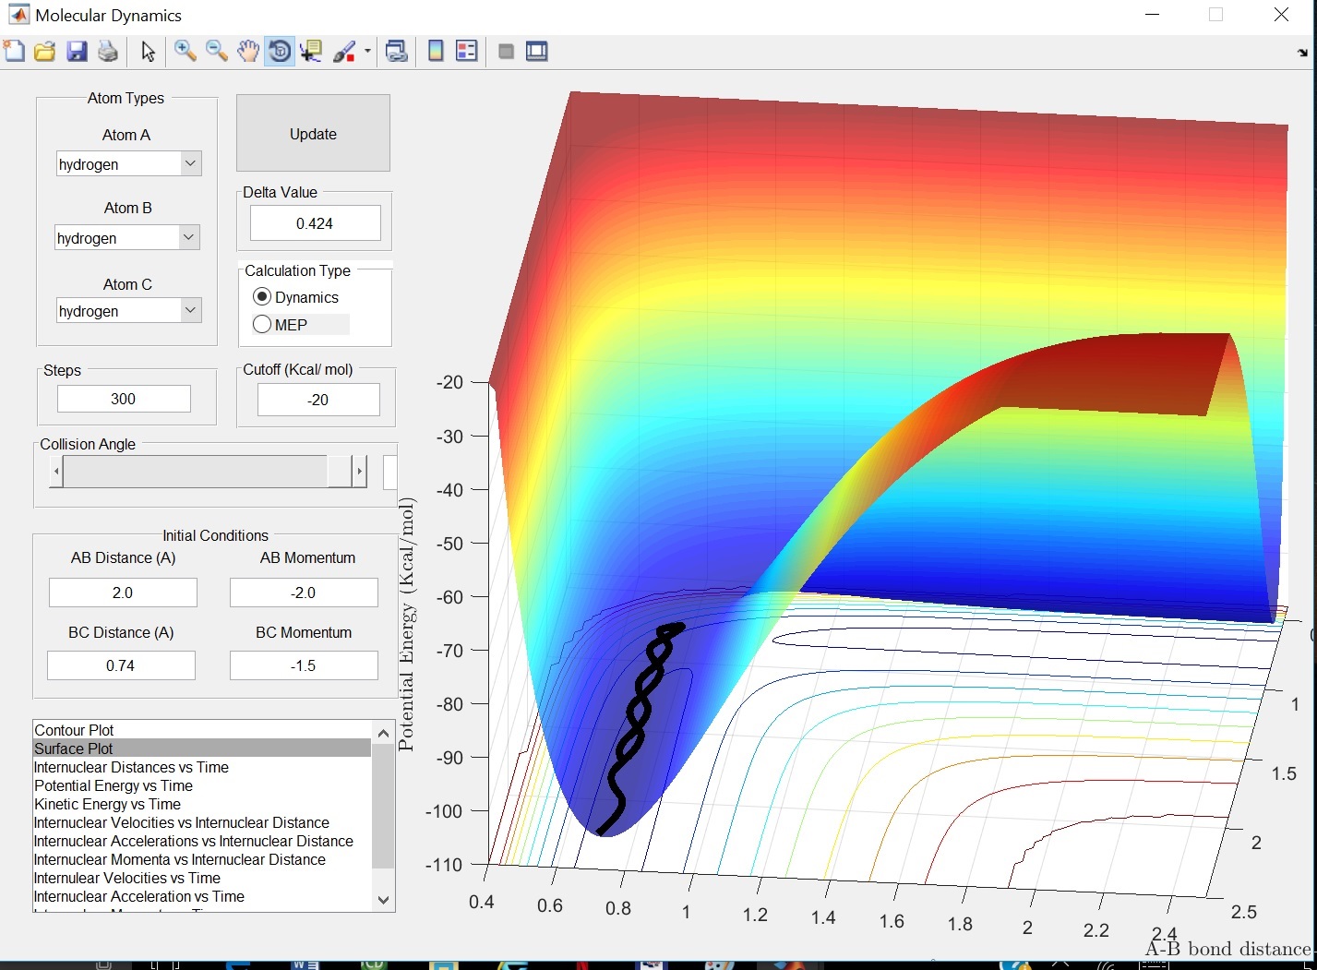
Task: Insert a colorbar from the toolbar
Action: [x=436, y=52]
